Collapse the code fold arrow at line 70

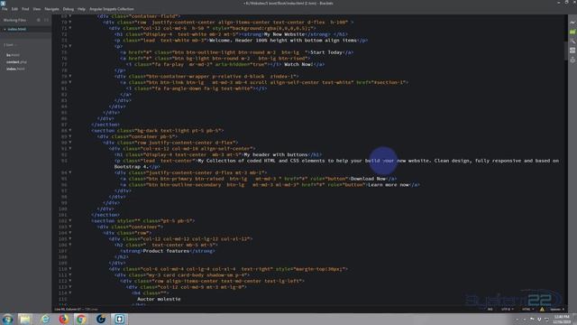(x=70, y=22)
